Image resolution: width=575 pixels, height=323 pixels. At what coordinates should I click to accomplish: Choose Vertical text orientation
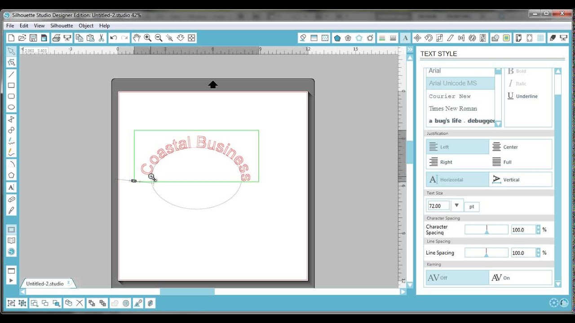pyautogui.click(x=521, y=179)
